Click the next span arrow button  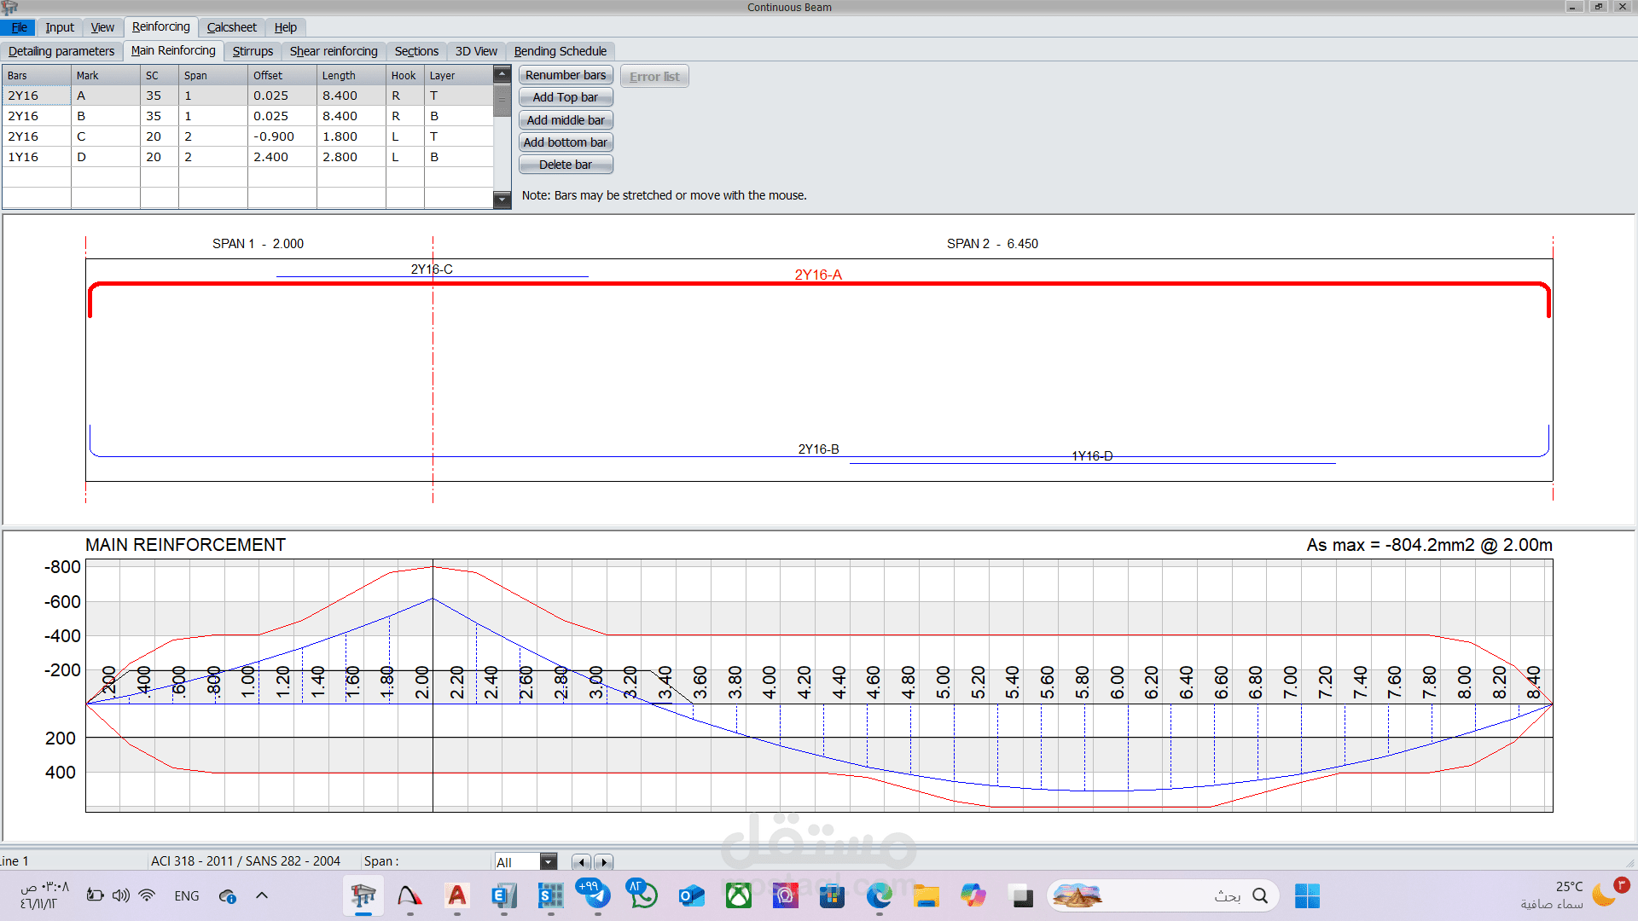click(x=603, y=862)
